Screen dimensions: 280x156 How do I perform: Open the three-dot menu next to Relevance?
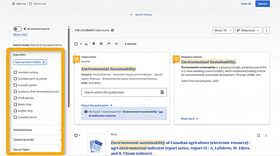[267, 30]
